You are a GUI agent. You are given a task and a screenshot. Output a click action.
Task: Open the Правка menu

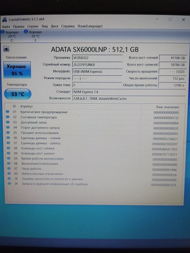(18, 26)
